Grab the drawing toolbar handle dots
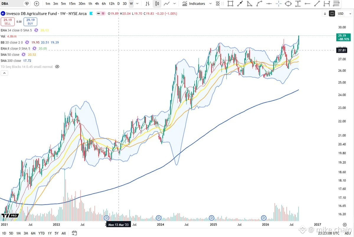 pyautogui.click(x=223, y=4)
